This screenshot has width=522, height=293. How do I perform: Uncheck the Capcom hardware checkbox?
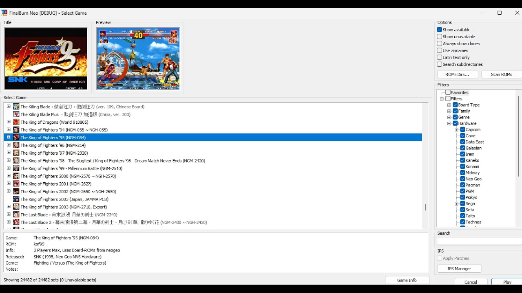[463, 130]
